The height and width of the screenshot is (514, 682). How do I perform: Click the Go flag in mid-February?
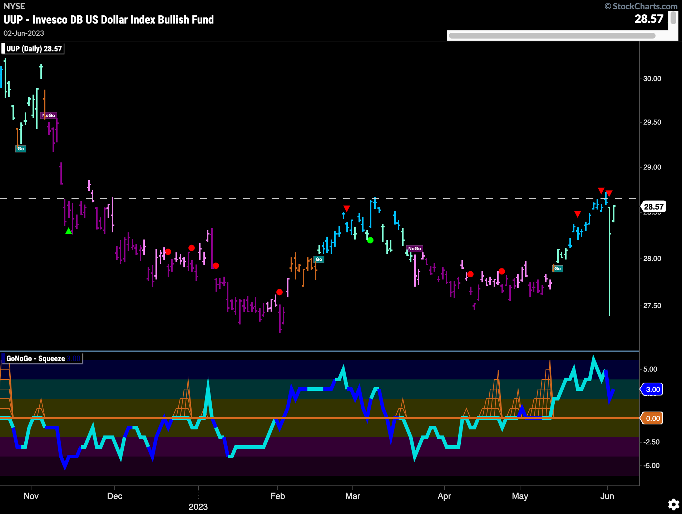coord(319,259)
